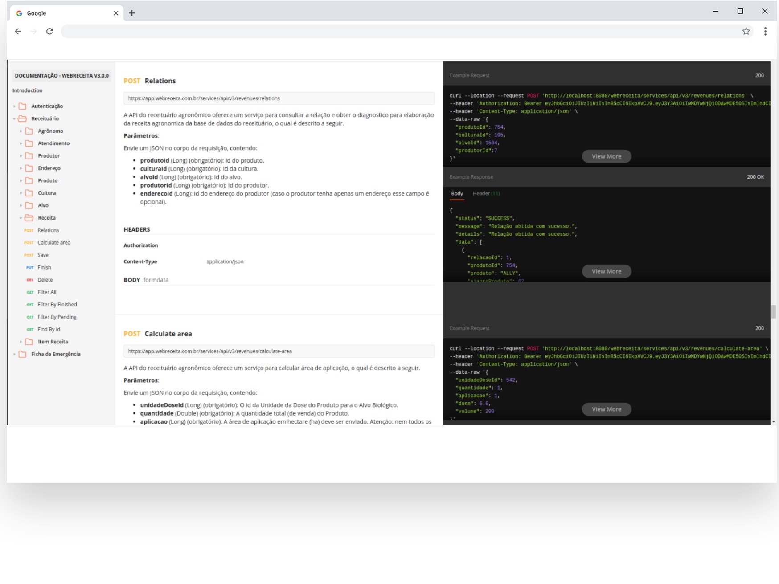The image size is (779, 584).
Task: Open the browser three-dot menu
Action: pyautogui.click(x=765, y=31)
